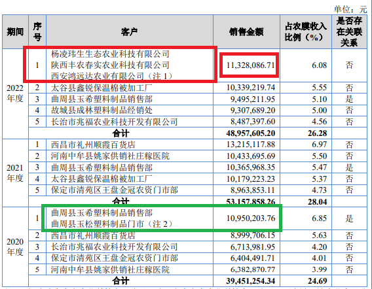Select the amount 6,713,981.95
372x289 pixels.
253,247
